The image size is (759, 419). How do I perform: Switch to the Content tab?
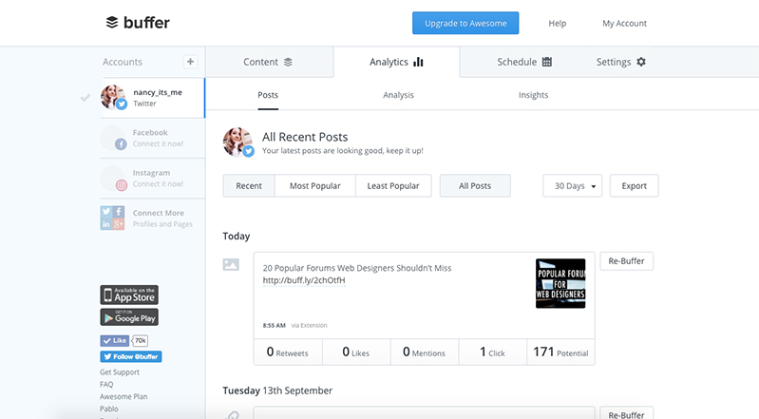[268, 62]
